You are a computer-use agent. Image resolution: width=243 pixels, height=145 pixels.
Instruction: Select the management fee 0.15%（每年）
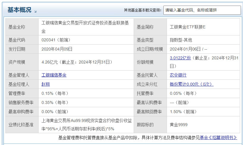pos(56,93)
